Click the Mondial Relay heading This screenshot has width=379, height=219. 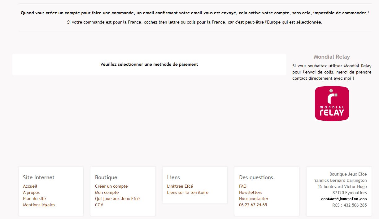332,57
